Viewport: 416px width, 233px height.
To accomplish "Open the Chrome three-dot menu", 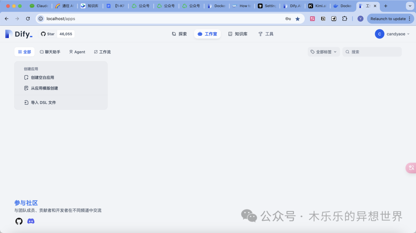I will pyautogui.click(x=410, y=18).
